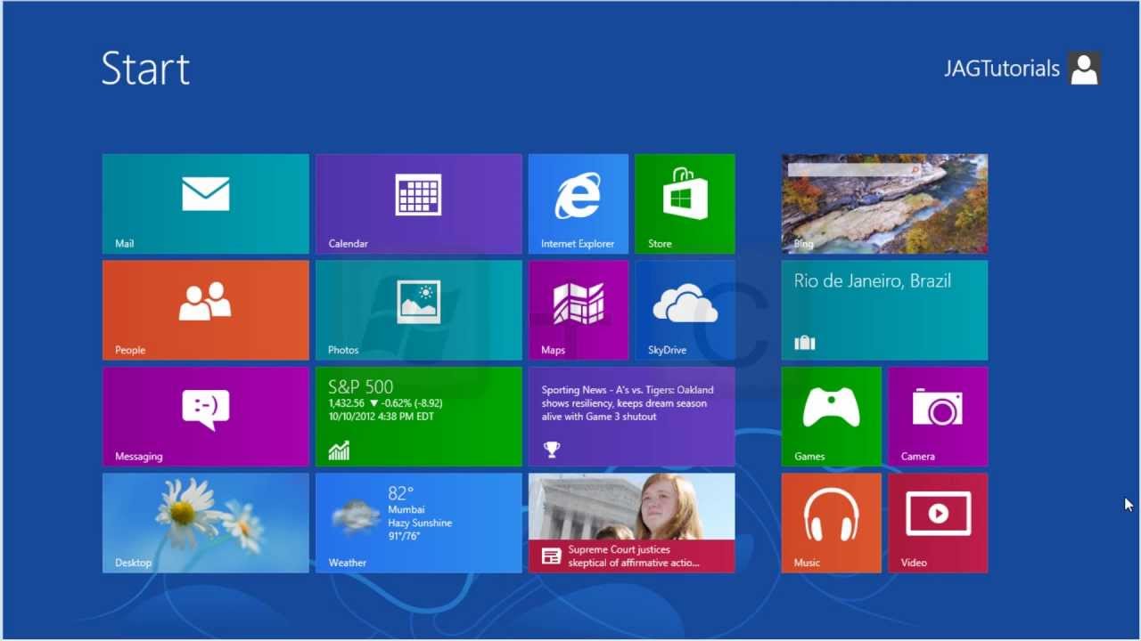This screenshot has height=641, width=1141.
Task: Open the Sporting News sports tile
Action: click(632, 417)
